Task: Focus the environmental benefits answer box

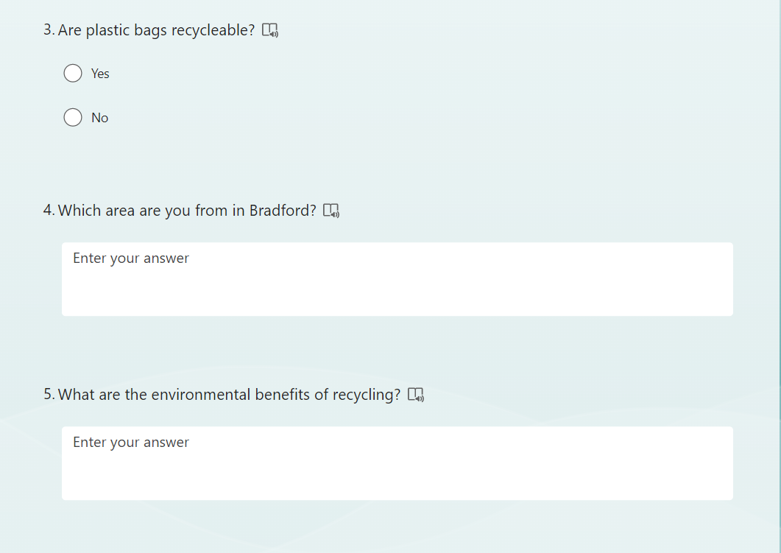Action: [397, 471]
